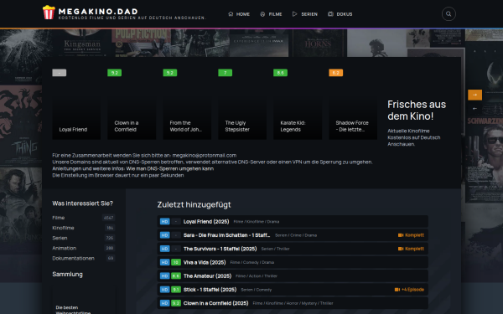
Task: Click the Komplett camera icon on Sara row
Action: click(401, 235)
